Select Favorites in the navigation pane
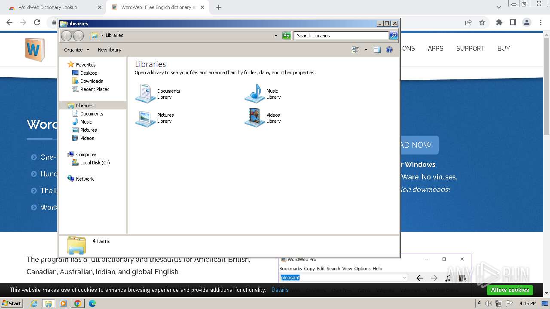 tap(86, 65)
